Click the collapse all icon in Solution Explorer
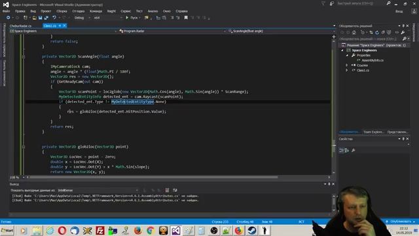Screen dimensions: 419x236 point(383,32)
